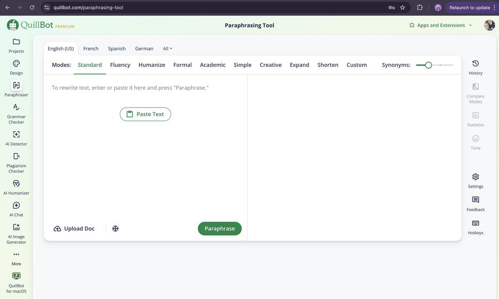Open the AI Detector icon

(16, 135)
